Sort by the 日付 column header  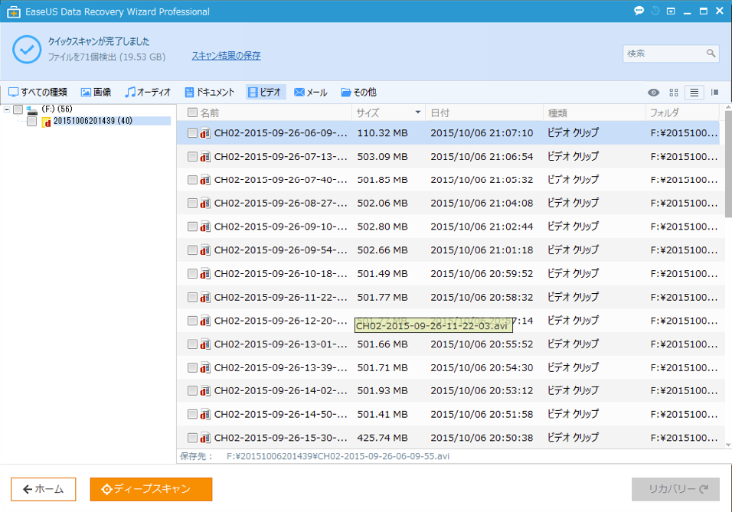tap(440, 113)
